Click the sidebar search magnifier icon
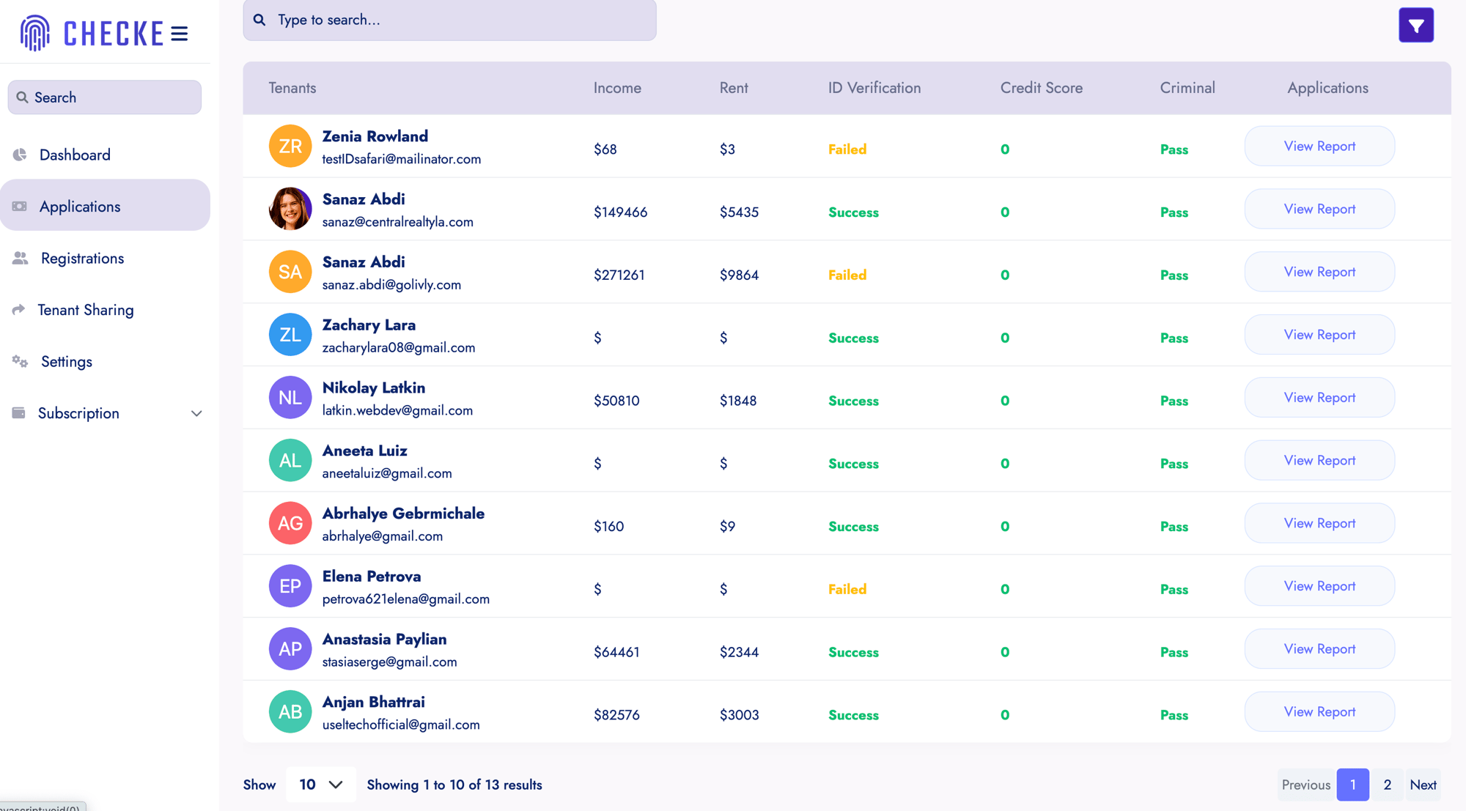Image resolution: width=1466 pixels, height=811 pixels. [x=22, y=97]
